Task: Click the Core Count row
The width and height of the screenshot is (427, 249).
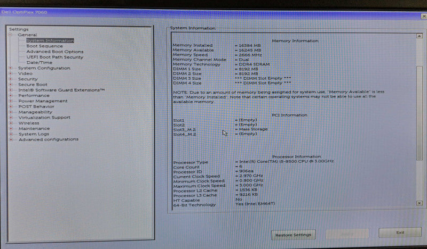Action: pos(208,167)
